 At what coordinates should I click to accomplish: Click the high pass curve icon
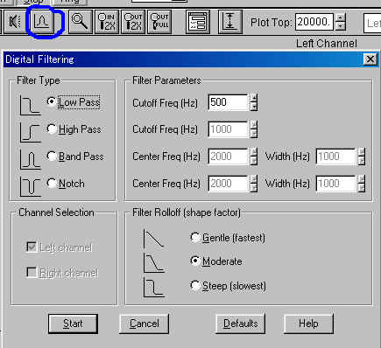(30, 132)
